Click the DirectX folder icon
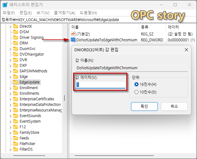This screenshot has width=197, height=159. point(16,26)
